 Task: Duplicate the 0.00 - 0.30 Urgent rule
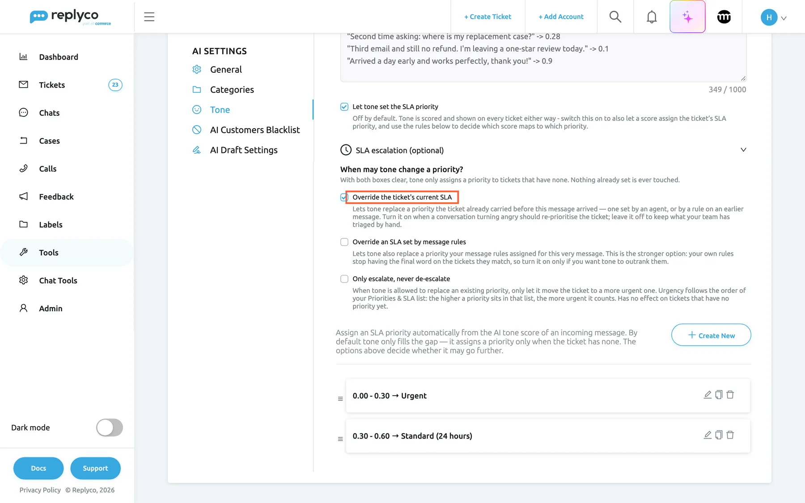(x=719, y=395)
